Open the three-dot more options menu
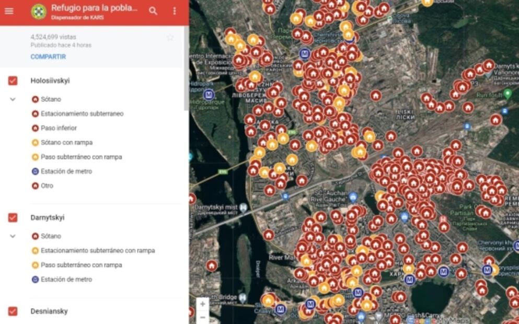Screen dimensions: 519x324 click(x=175, y=11)
